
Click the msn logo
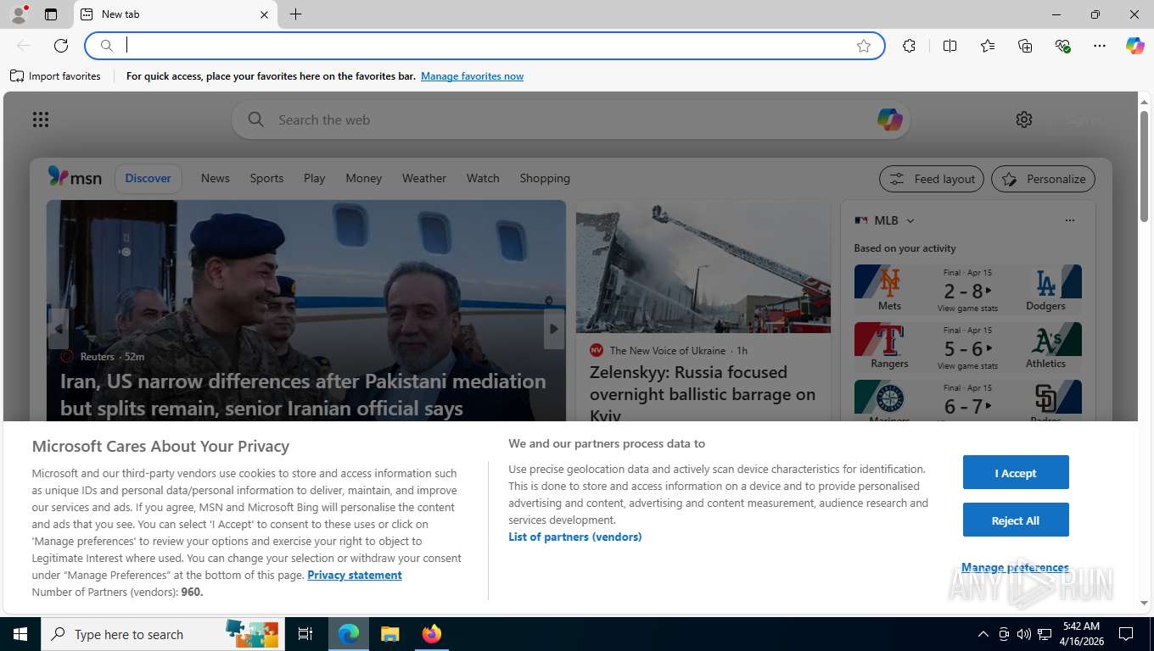click(75, 177)
